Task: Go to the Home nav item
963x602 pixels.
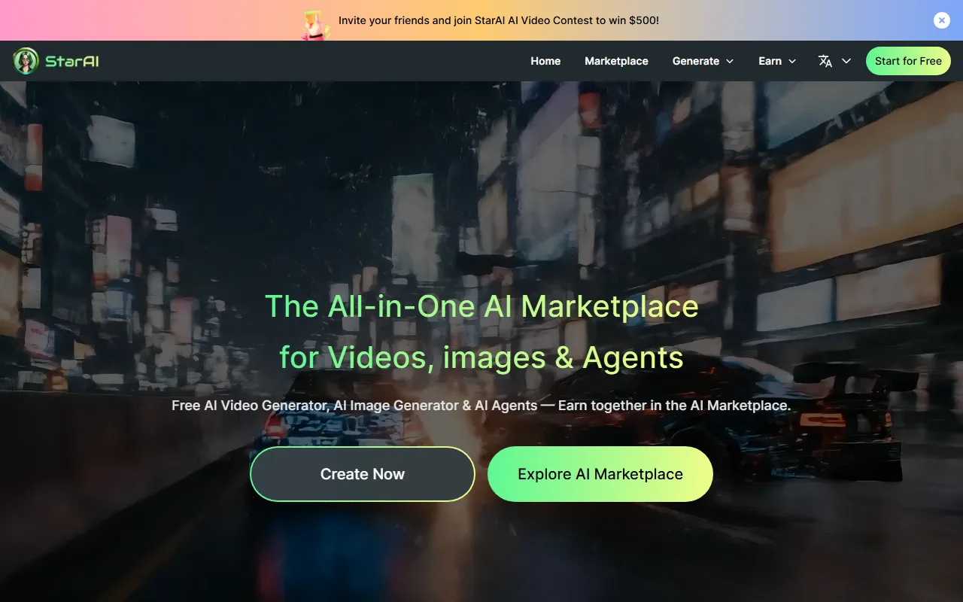Action: click(545, 61)
